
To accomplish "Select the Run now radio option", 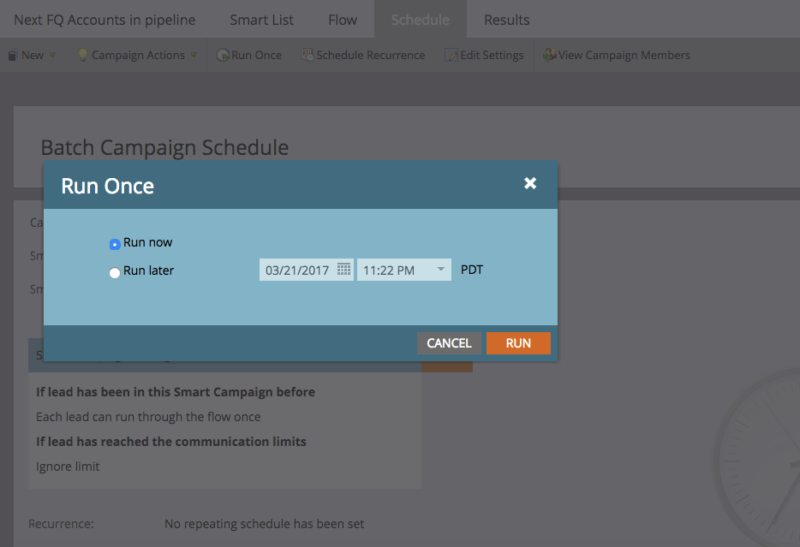I will pyautogui.click(x=115, y=244).
